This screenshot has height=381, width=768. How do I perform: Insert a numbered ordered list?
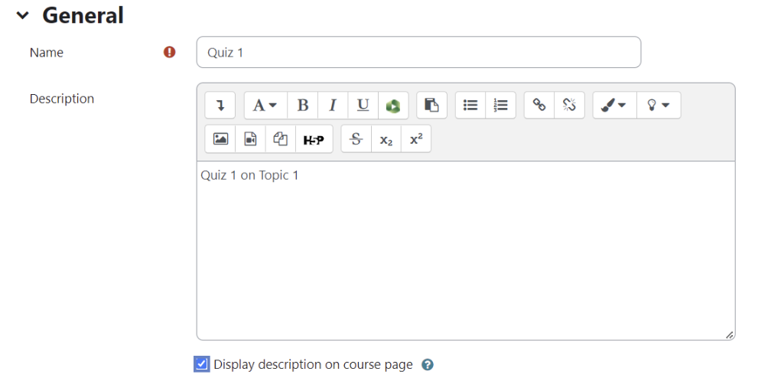tap(501, 106)
